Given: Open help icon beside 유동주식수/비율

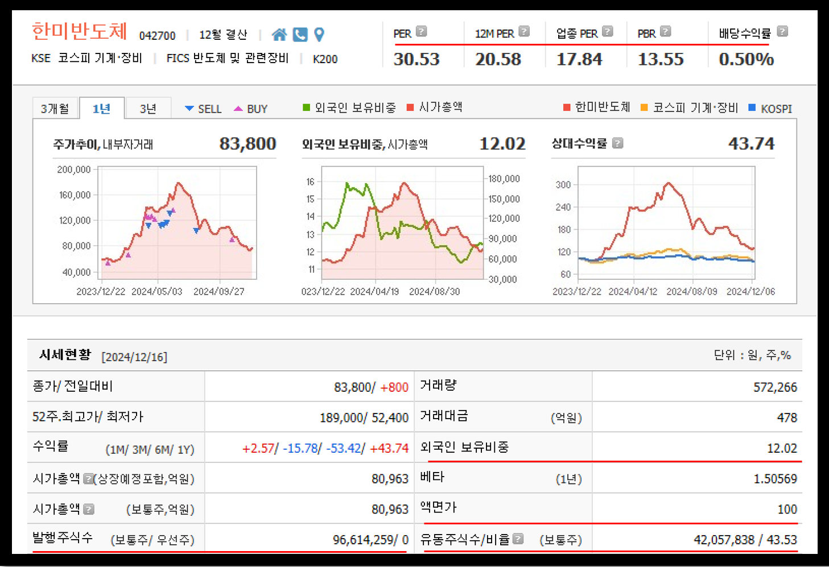Looking at the screenshot, I should coord(518,539).
